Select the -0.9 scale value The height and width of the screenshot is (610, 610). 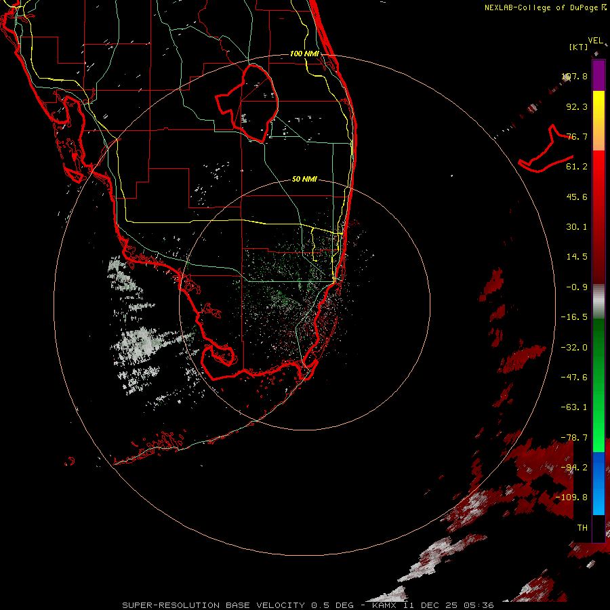577,287
